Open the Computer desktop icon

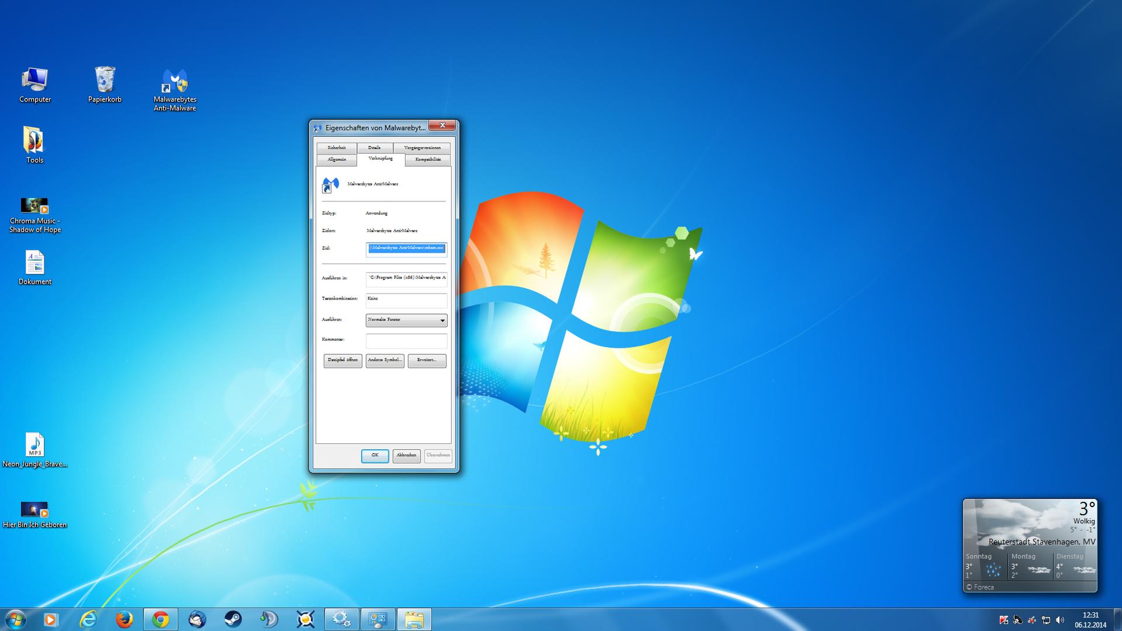point(34,85)
